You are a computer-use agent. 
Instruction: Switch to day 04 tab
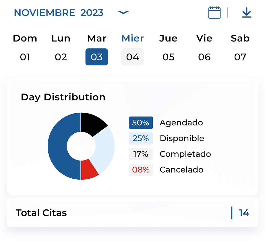[133, 57]
